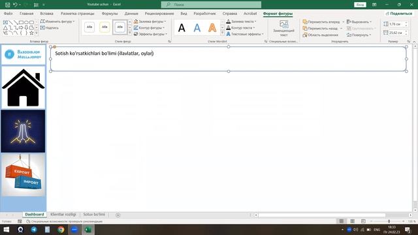Apply the yellow-outlined Абв shape style
The height and width of the screenshot is (235, 418).
[104, 27]
